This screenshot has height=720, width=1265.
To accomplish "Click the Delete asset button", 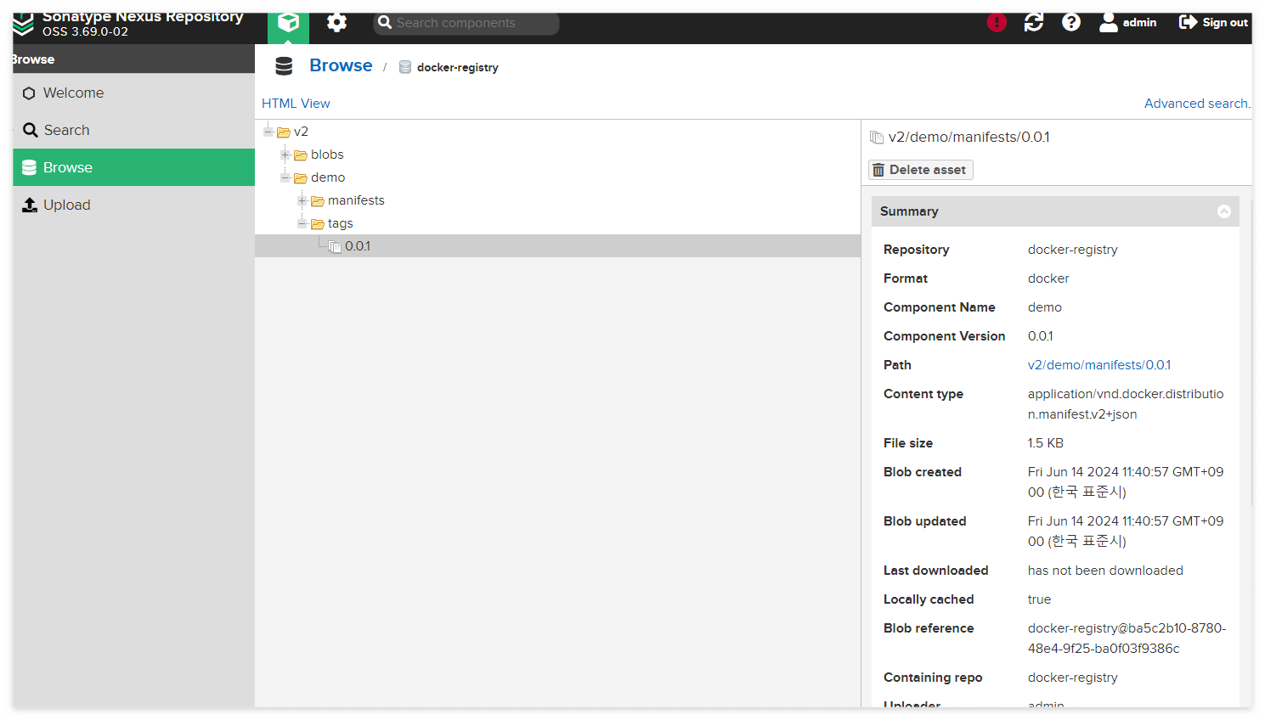I will pyautogui.click(x=921, y=170).
